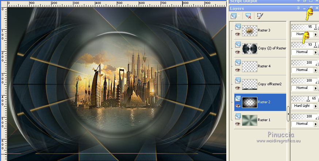The width and height of the screenshot is (319, 161).
Task: Select the Raster 1 green burst thumbnail
Action: pos(250,120)
